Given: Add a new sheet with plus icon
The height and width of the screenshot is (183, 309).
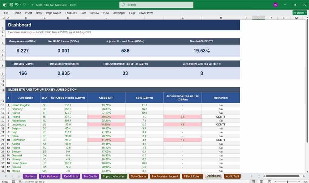Looking at the screenshot, I should (x=251, y=176).
